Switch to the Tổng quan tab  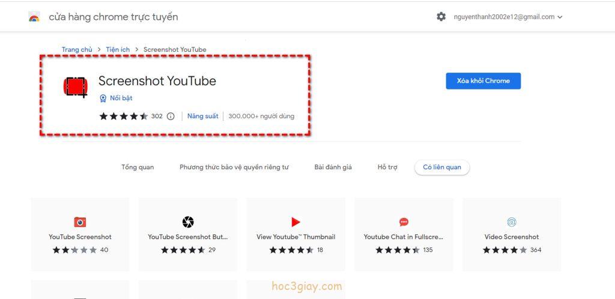click(138, 167)
